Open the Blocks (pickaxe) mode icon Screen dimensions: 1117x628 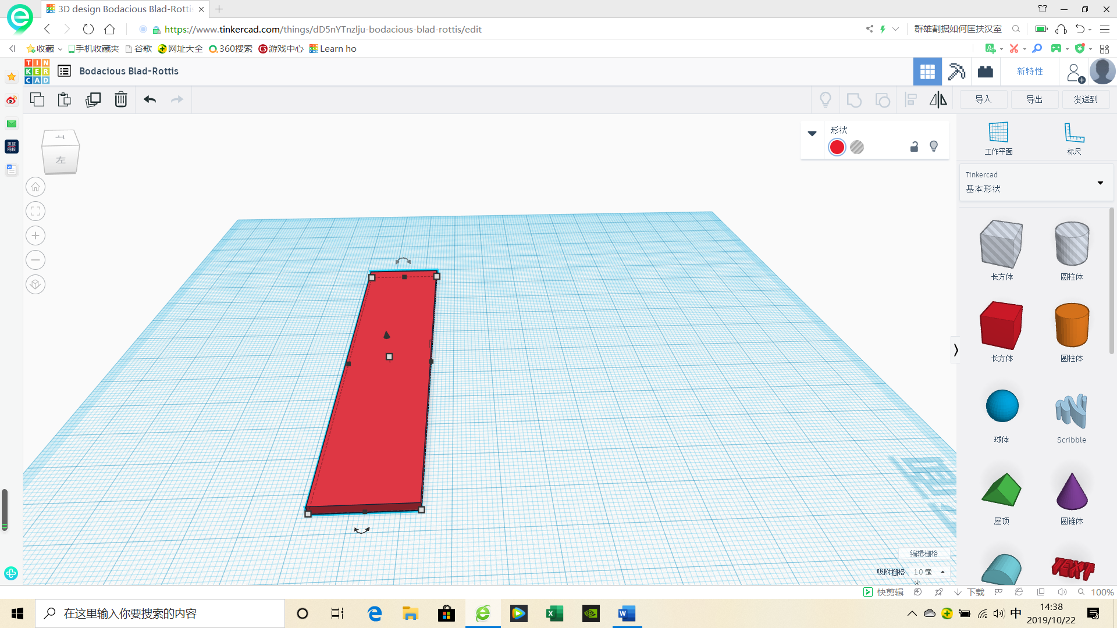click(956, 72)
